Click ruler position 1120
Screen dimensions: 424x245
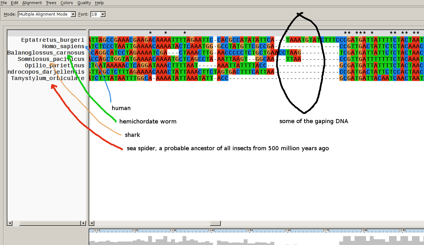click(135, 230)
